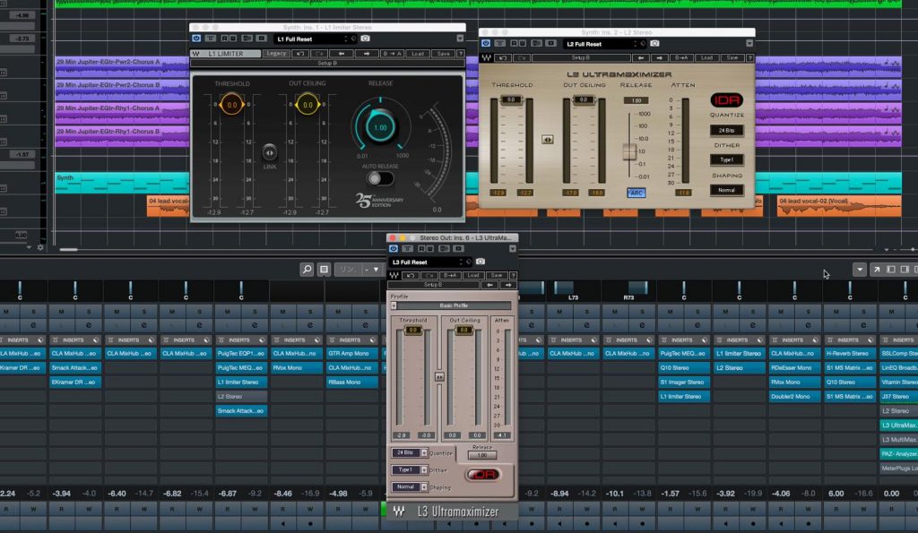Image resolution: width=918 pixels, height=533 pixels.
Task: Click Save in L3 toolbar
Action: pyautogui.click(x=497, y=275)
